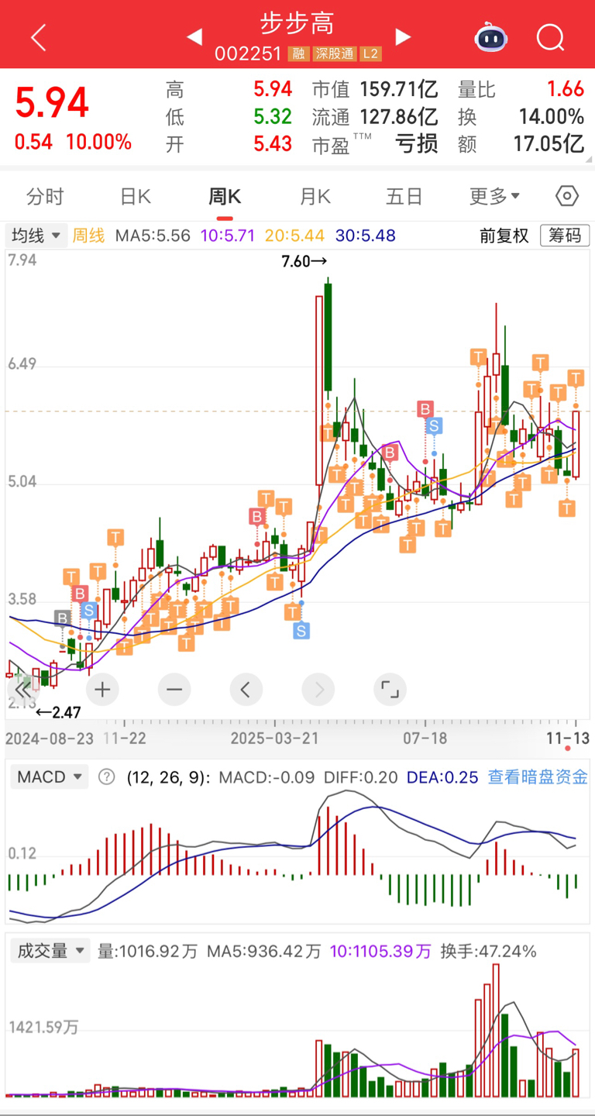Tap the tallest volume bar
Screen dimensions: 595x1116
tap(496, 1031)
